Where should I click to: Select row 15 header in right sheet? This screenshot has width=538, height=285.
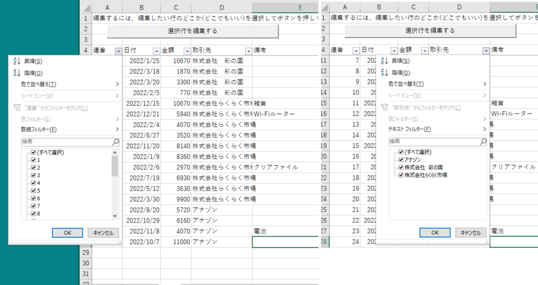[324, 104]
